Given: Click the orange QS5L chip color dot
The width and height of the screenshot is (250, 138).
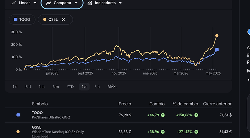Looking at the screenshot, I should [45, 20].
